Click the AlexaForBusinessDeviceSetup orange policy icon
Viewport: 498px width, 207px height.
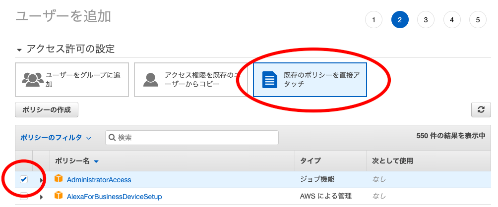tap(59, 196)
